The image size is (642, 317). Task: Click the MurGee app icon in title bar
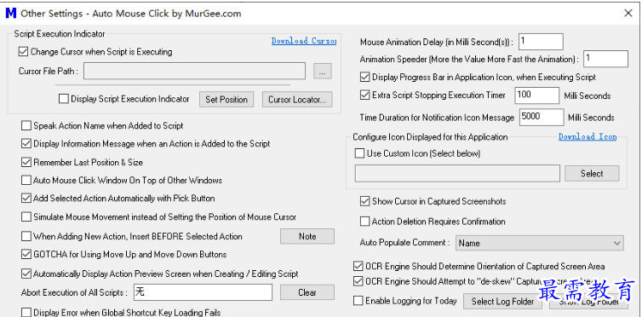pyautogui.click(x=11, y=13)
